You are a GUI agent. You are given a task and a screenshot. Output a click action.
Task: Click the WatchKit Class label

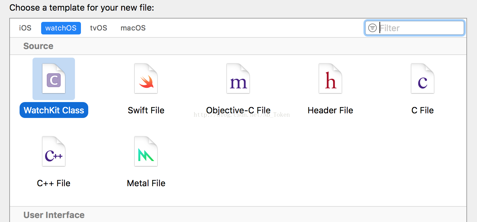coord(54,110)
